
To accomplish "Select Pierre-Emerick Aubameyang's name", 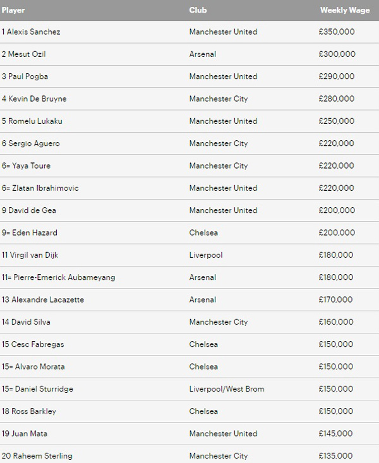I will point(61,277).
